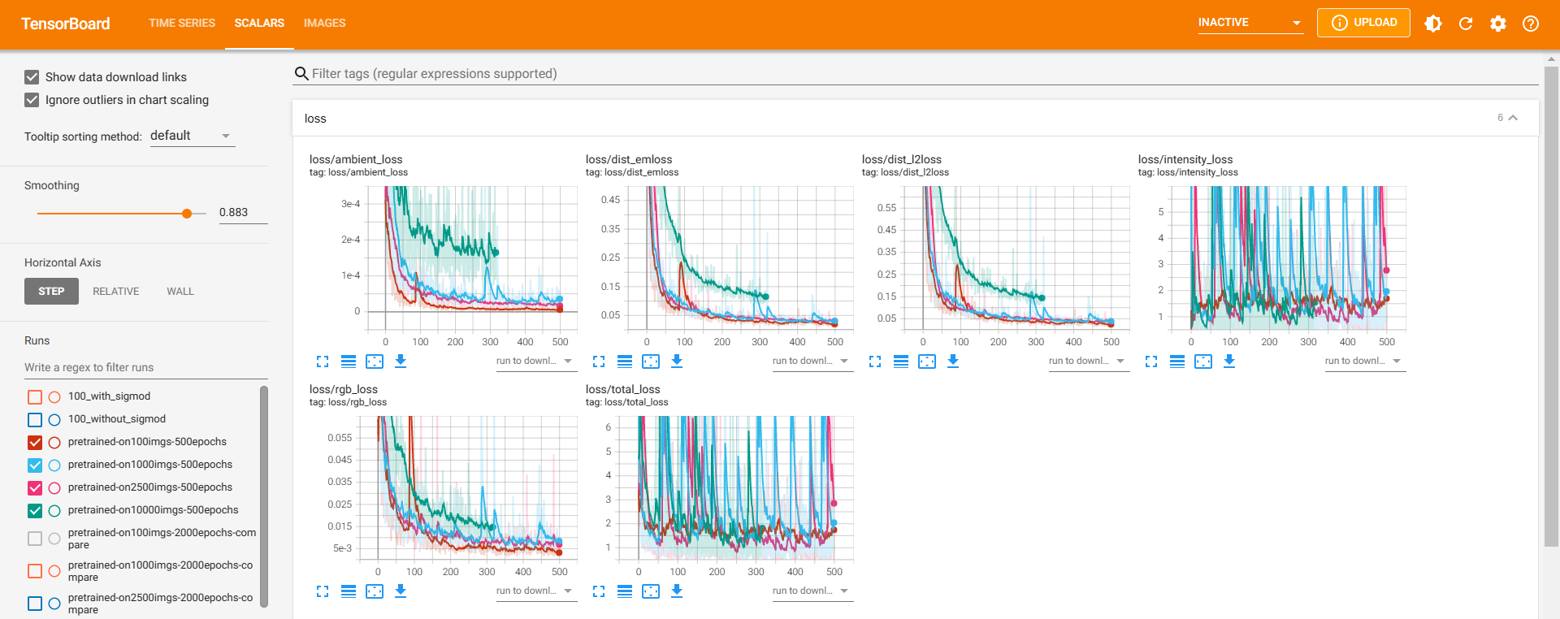Open TensorBoard settings gear

tap(1498, 24)
